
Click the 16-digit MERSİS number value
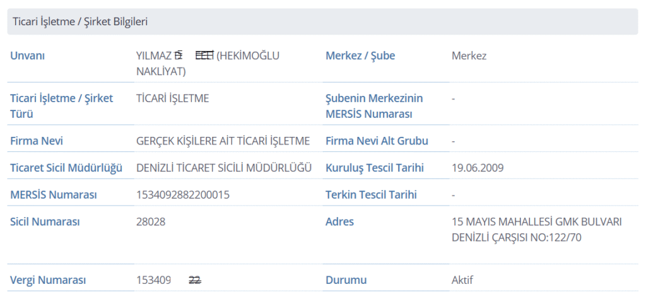click(x=183, y=195)
